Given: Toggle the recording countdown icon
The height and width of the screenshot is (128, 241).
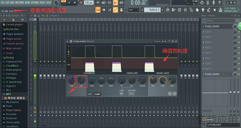Looking at the screenshot, I should click(109, 2).
